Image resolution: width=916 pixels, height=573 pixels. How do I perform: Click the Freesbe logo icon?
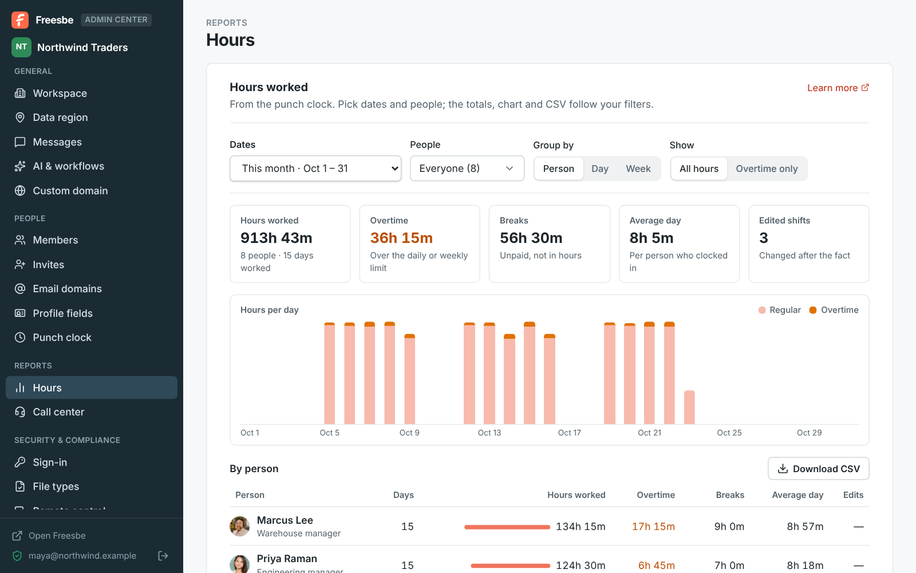click(x=20, y=19)
